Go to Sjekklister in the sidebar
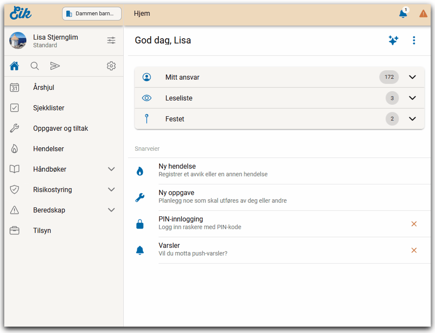 click(x=48, y=108)
